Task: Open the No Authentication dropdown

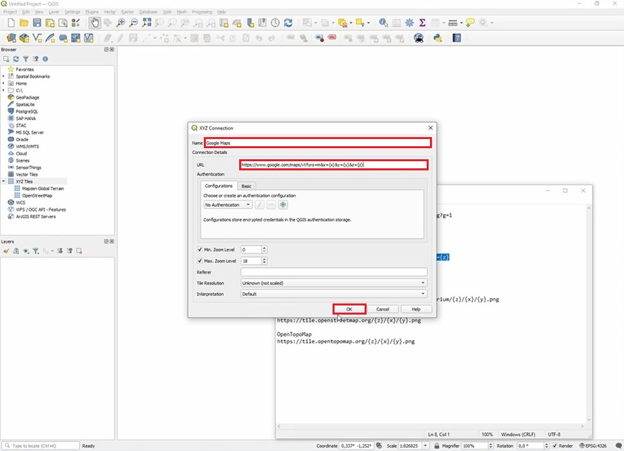Action: (x=227, y=205)
